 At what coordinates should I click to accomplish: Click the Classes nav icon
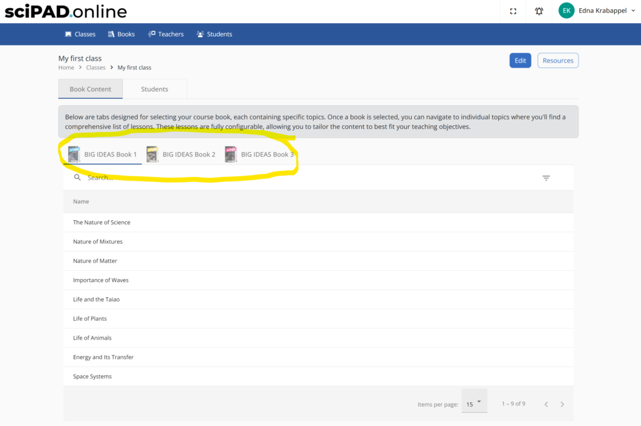[x=68, y=34]
